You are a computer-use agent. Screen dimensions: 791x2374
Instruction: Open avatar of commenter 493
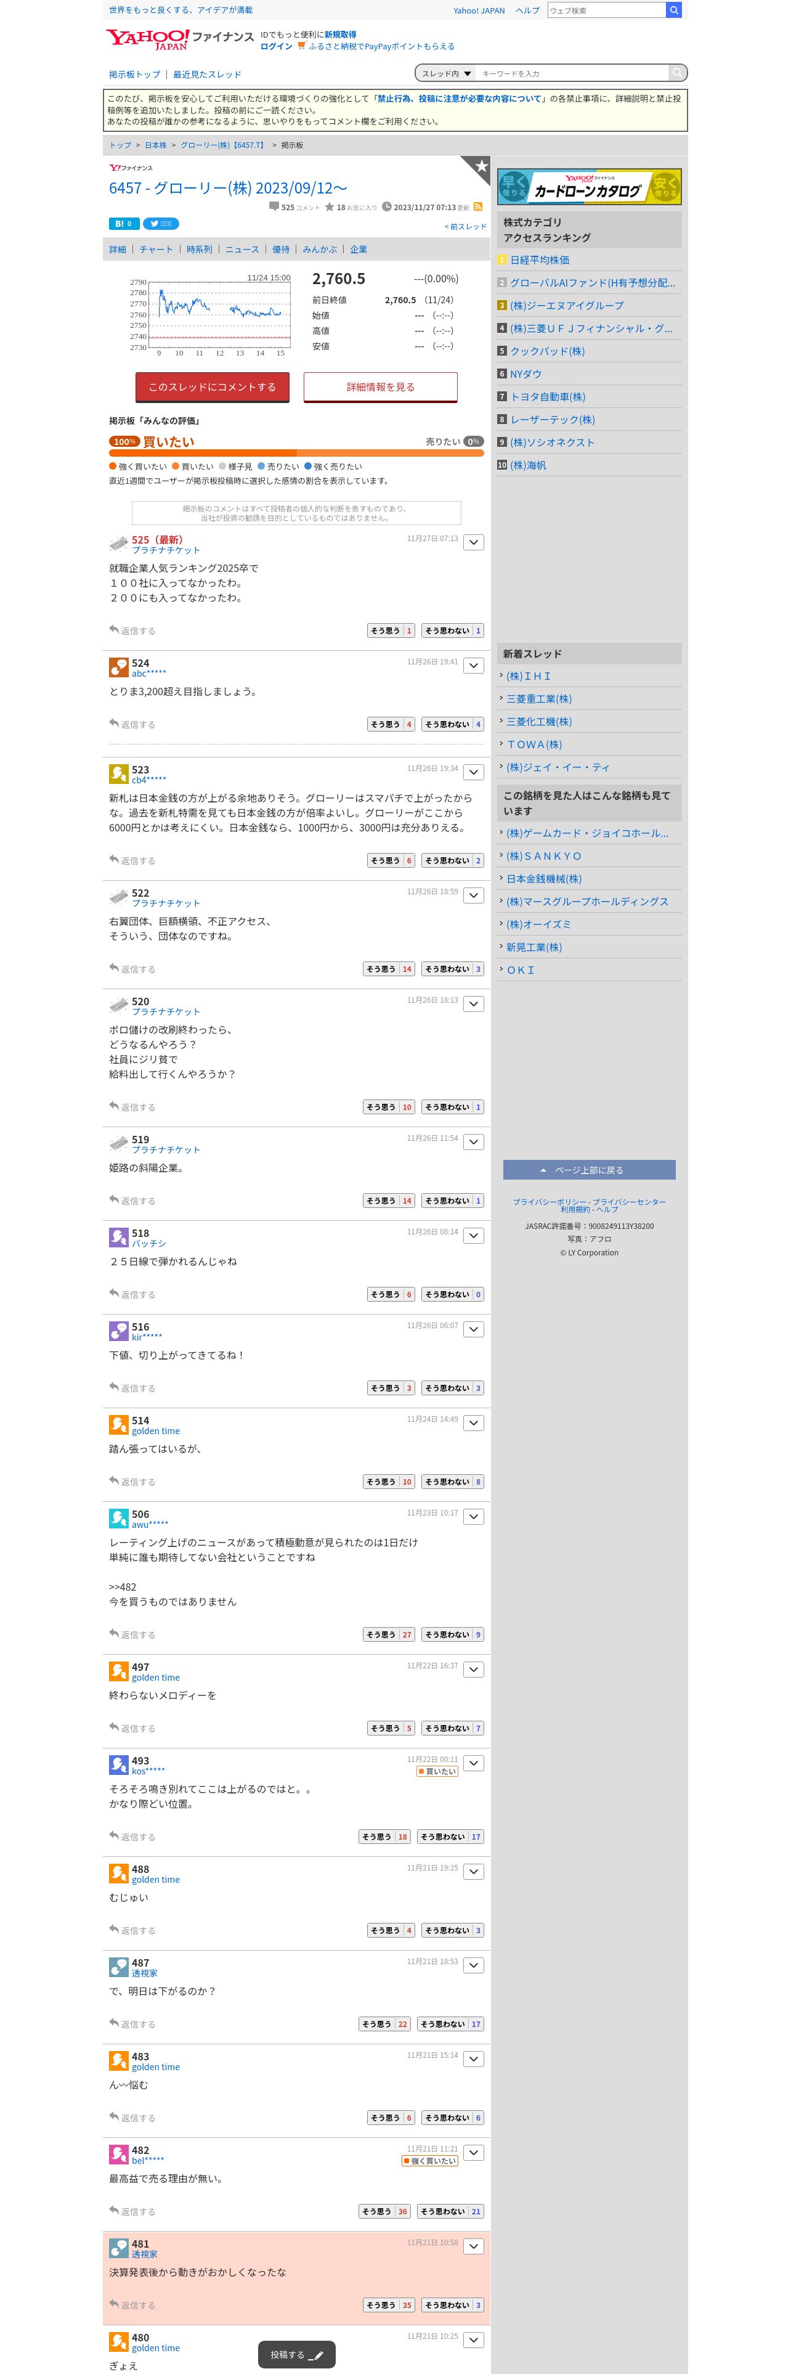tap(119, 1765)
